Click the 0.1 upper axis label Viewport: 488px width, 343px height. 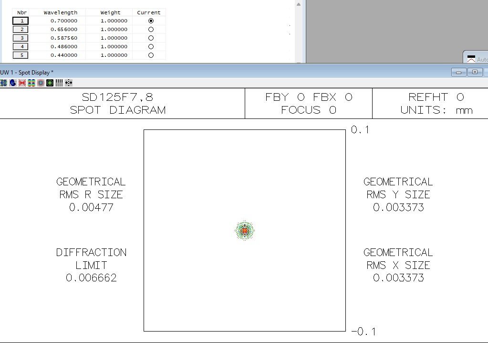360,129
